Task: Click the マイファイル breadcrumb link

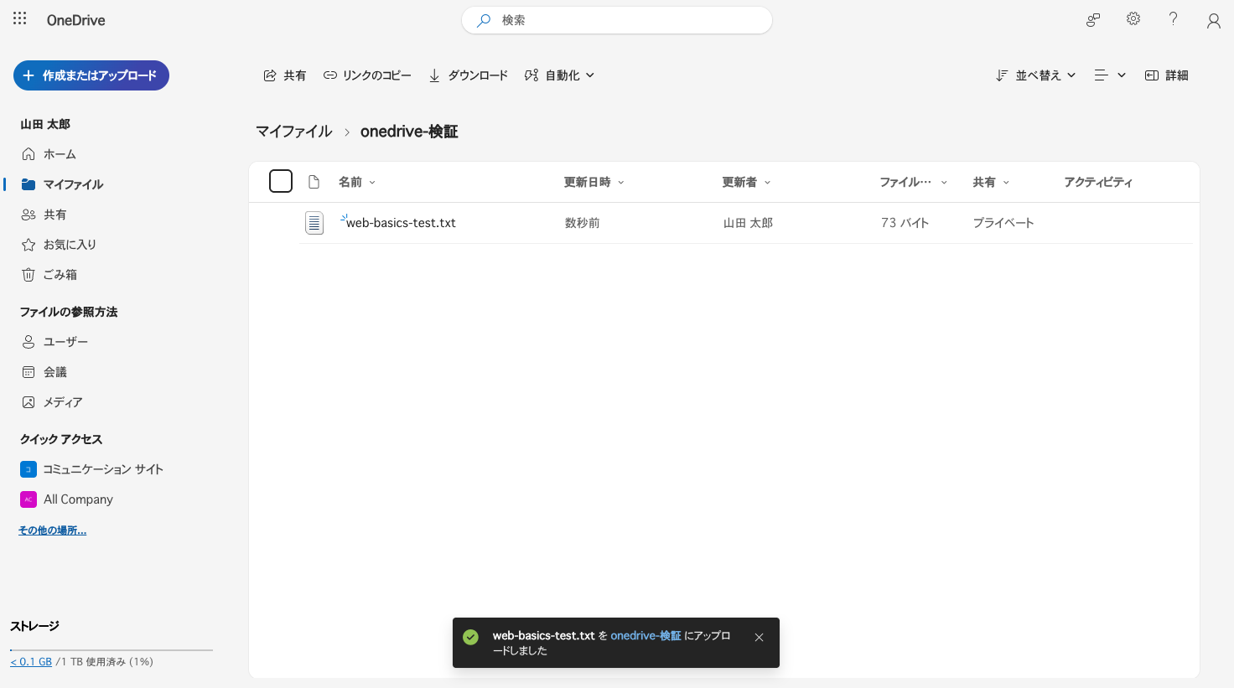Action: [x=294, y=132]
